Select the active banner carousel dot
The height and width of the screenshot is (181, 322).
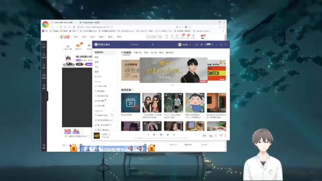(x=173, y=85)
